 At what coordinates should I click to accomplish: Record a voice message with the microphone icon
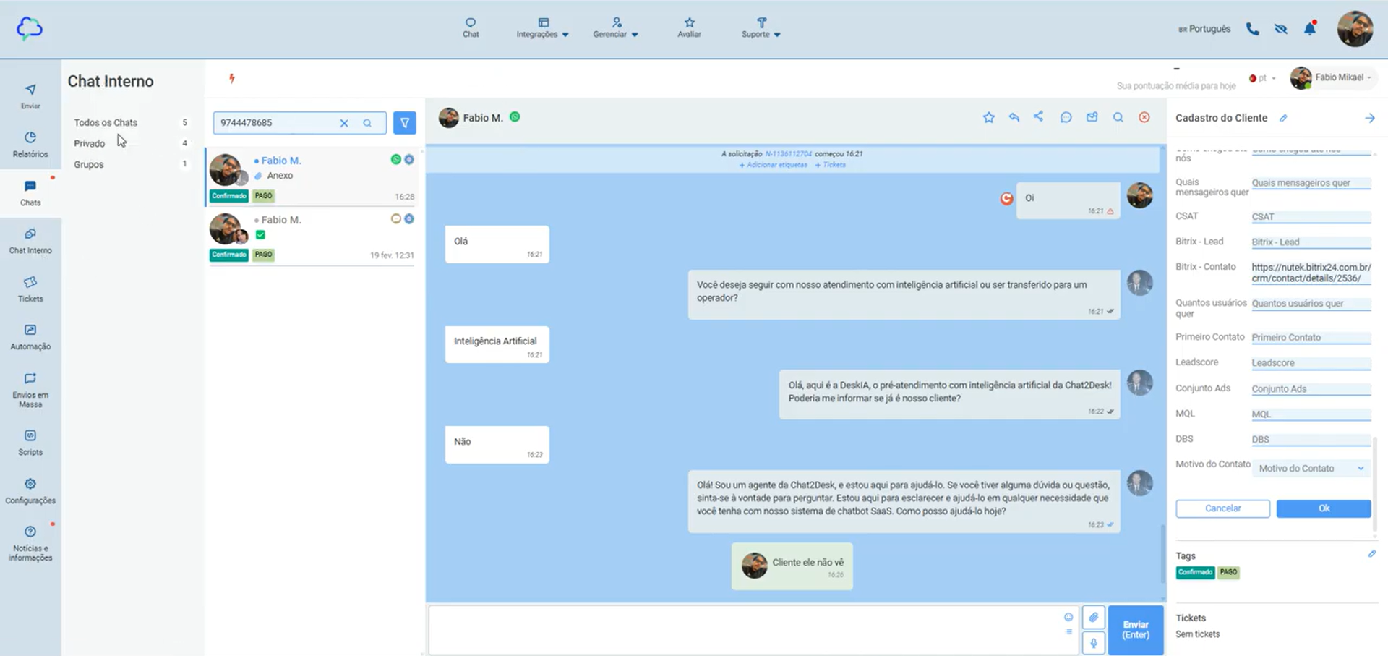1094,642
